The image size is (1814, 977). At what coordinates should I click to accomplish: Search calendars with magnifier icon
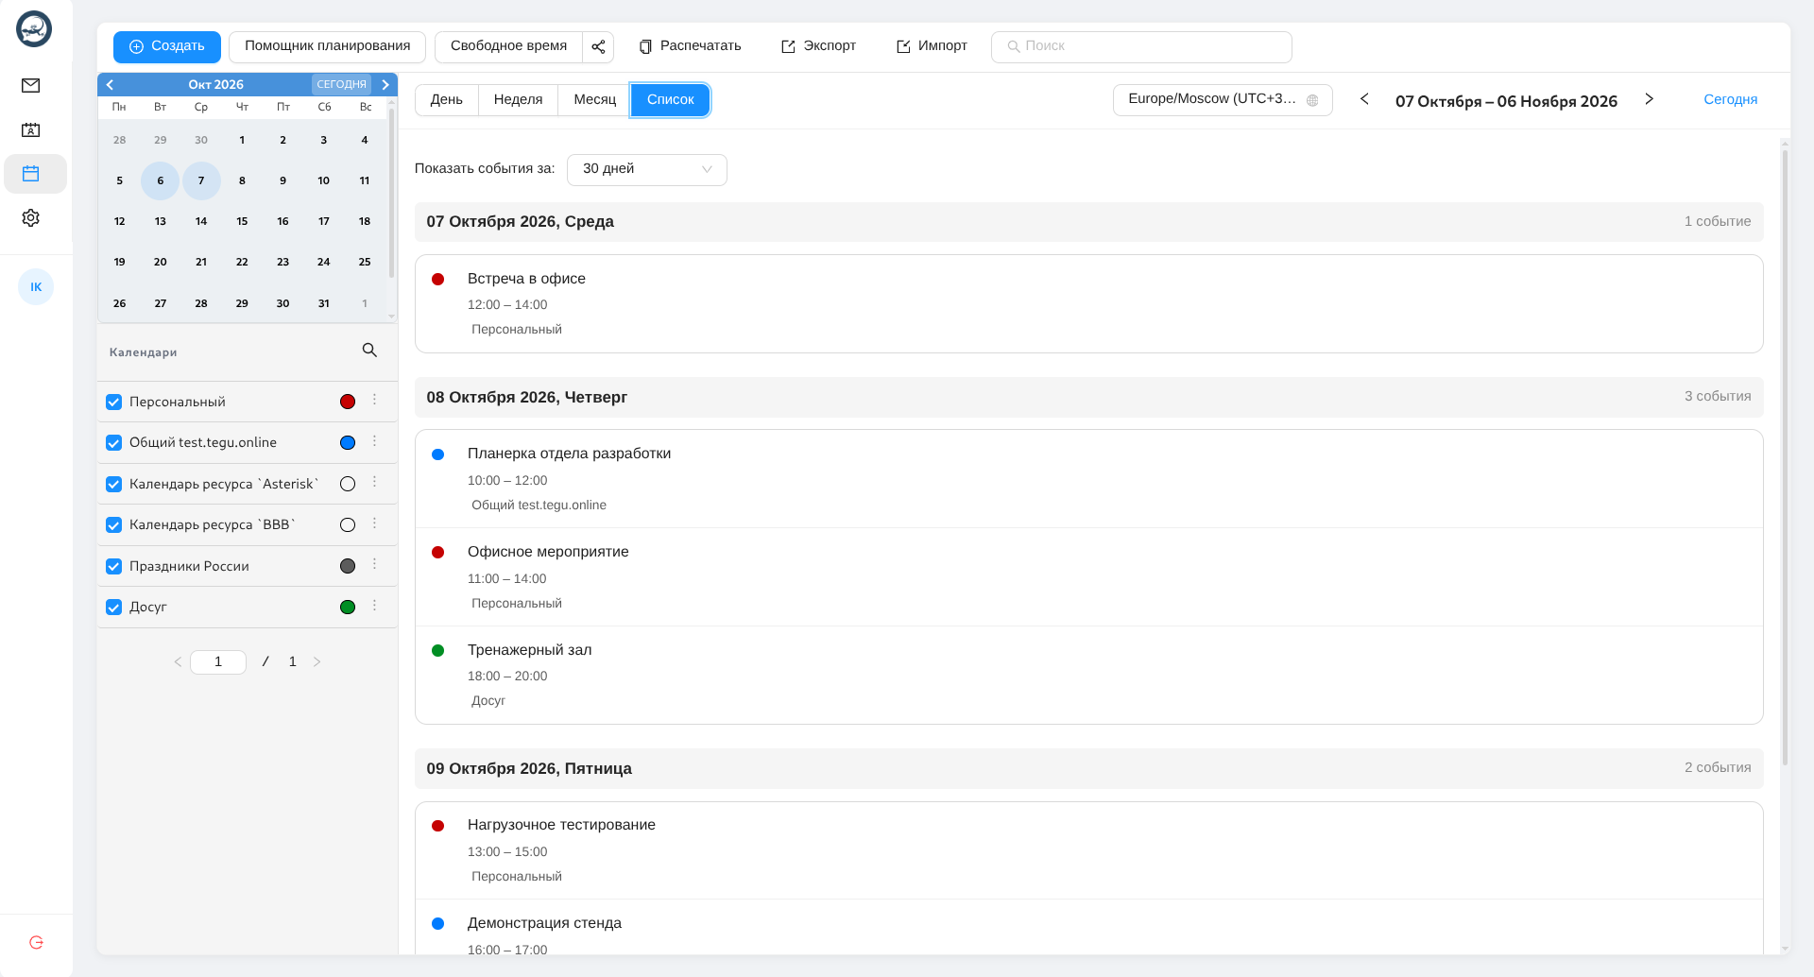369,351
